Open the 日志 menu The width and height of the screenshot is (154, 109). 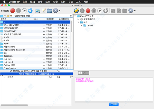point(71,2)
